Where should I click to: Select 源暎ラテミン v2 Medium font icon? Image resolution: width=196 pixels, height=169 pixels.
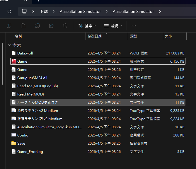coord(14,110)
